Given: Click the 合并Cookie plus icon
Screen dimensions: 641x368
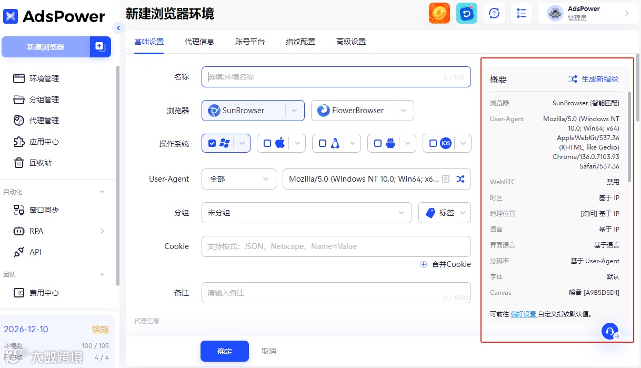Looking at the screenshot, I should (424, 264).
